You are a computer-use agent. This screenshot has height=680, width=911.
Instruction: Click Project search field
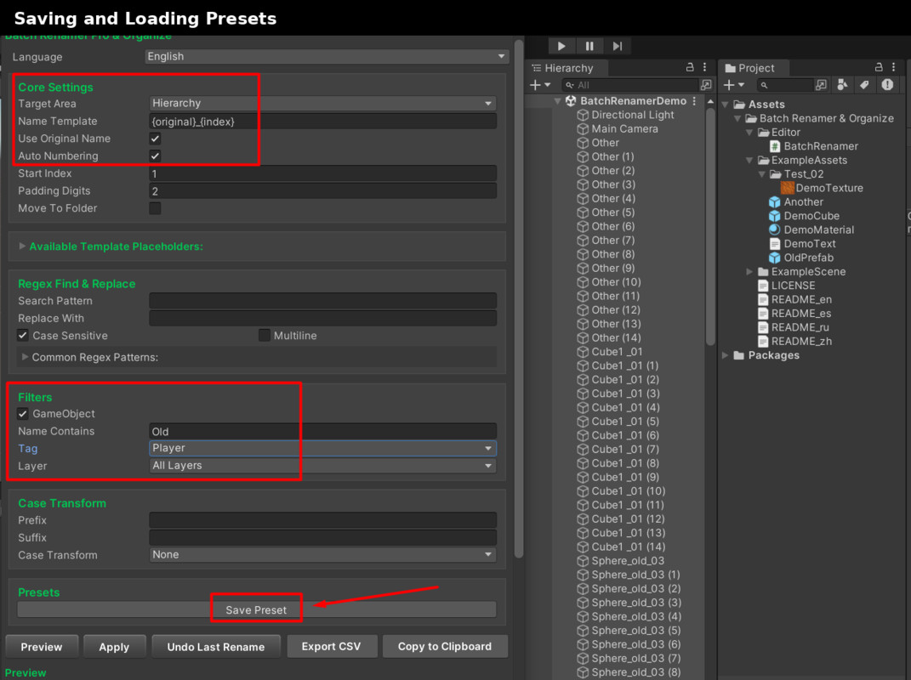pos(784,85)
